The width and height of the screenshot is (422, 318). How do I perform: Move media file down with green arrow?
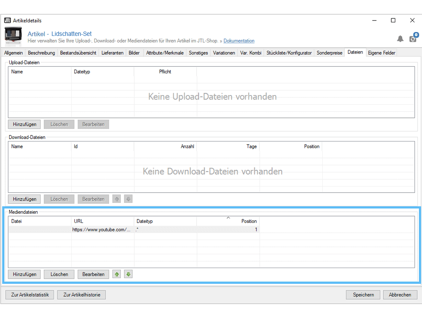tap(128, 274)
